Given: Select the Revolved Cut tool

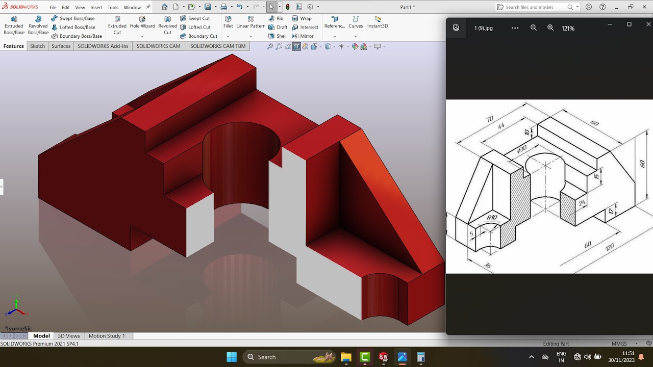Looking at the screenshot, I should click(x=167, y=25).
